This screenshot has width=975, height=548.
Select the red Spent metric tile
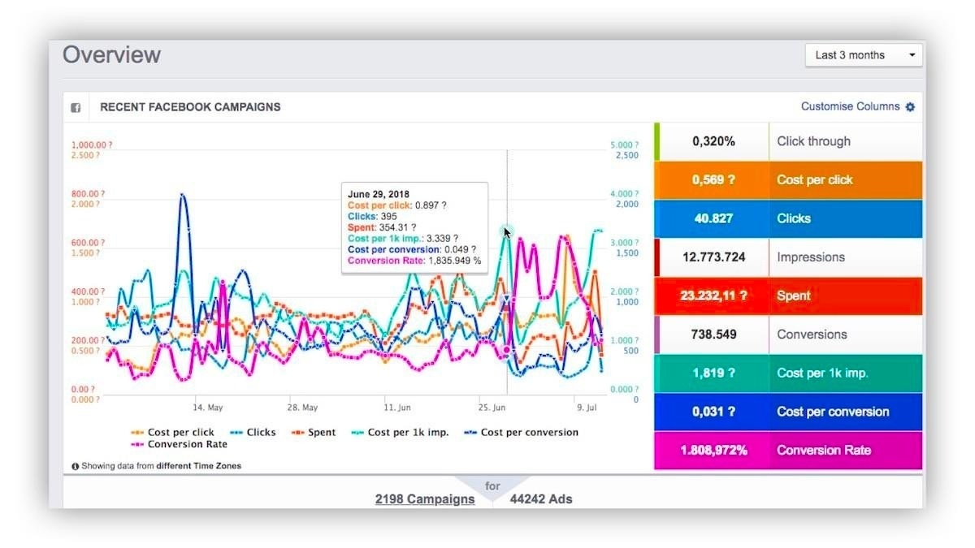[x=788, y=296]
